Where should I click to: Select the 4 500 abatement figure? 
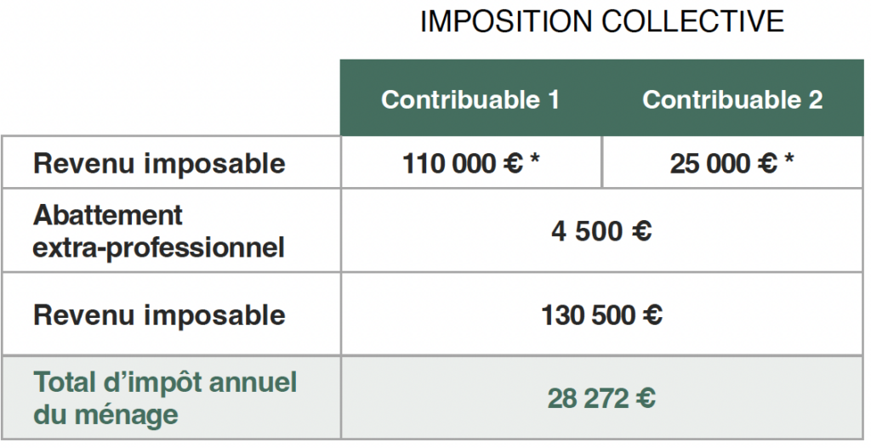pos(584,231)
